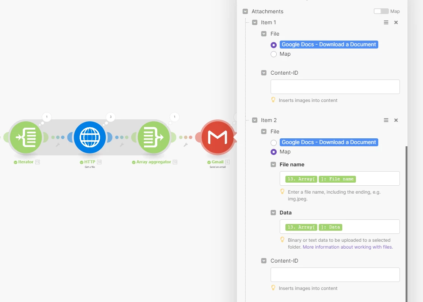Image resolution: width=423 pixels, height=302 pixels.
Task: Open the Array aggregator operations bubble showing 1
Action: point(174,117)
